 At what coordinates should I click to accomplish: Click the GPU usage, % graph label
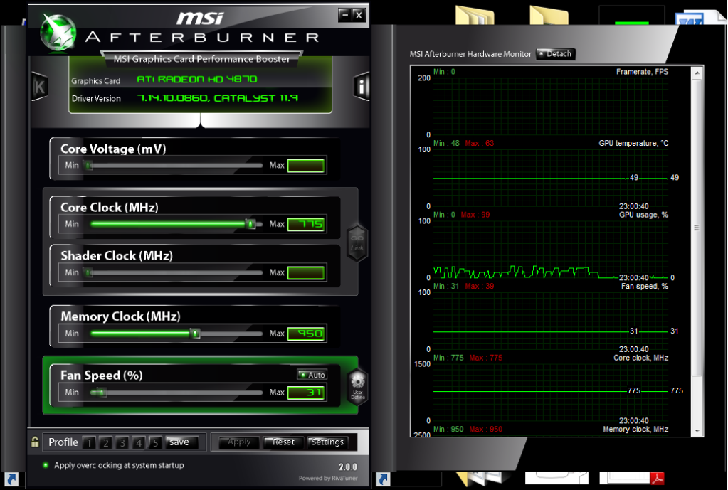[x=643, y=215]
